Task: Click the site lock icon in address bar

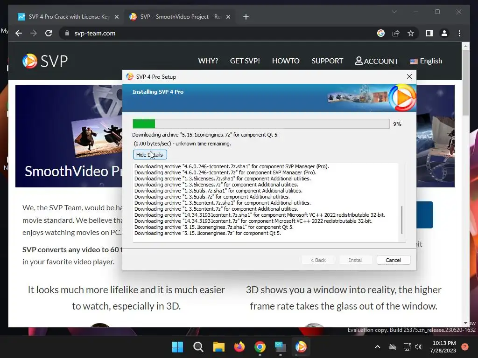Action: coord(67,33)
